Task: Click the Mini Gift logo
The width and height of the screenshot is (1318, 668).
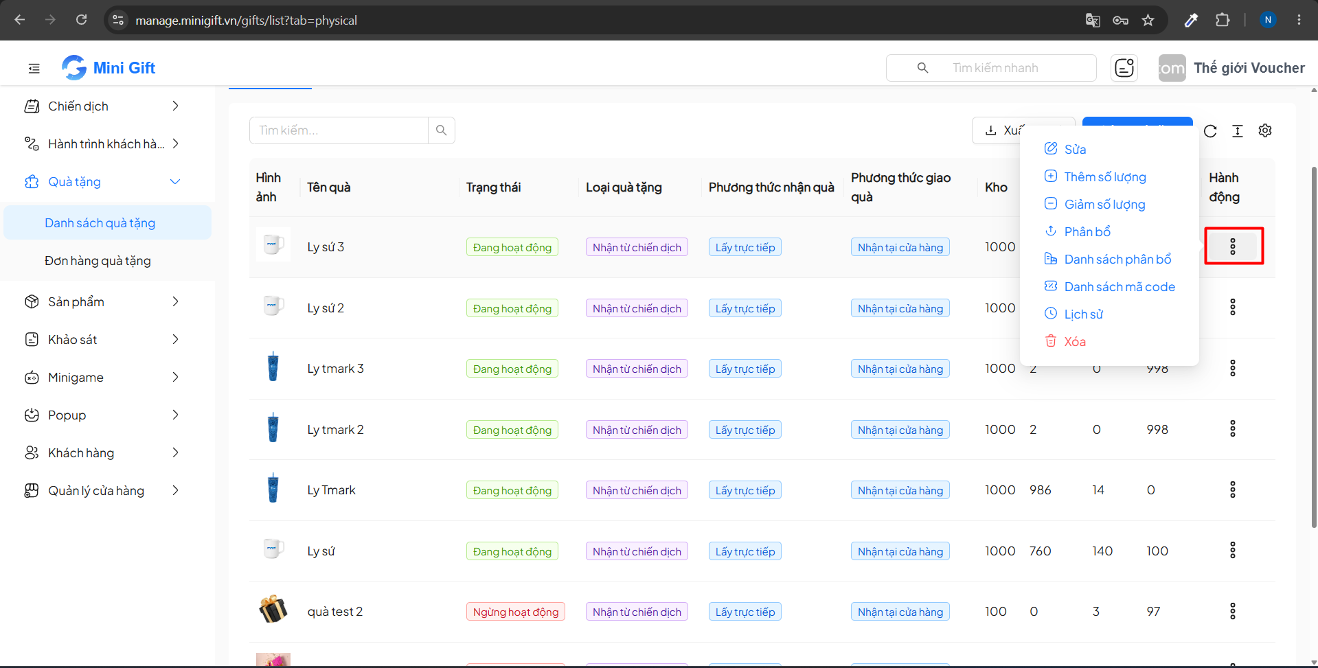Action: (x=109, y=67)
